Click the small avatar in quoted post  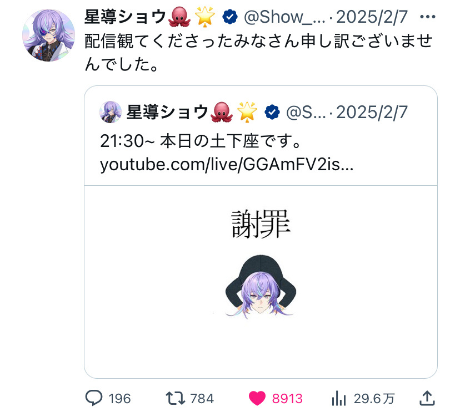click(111, 112)
